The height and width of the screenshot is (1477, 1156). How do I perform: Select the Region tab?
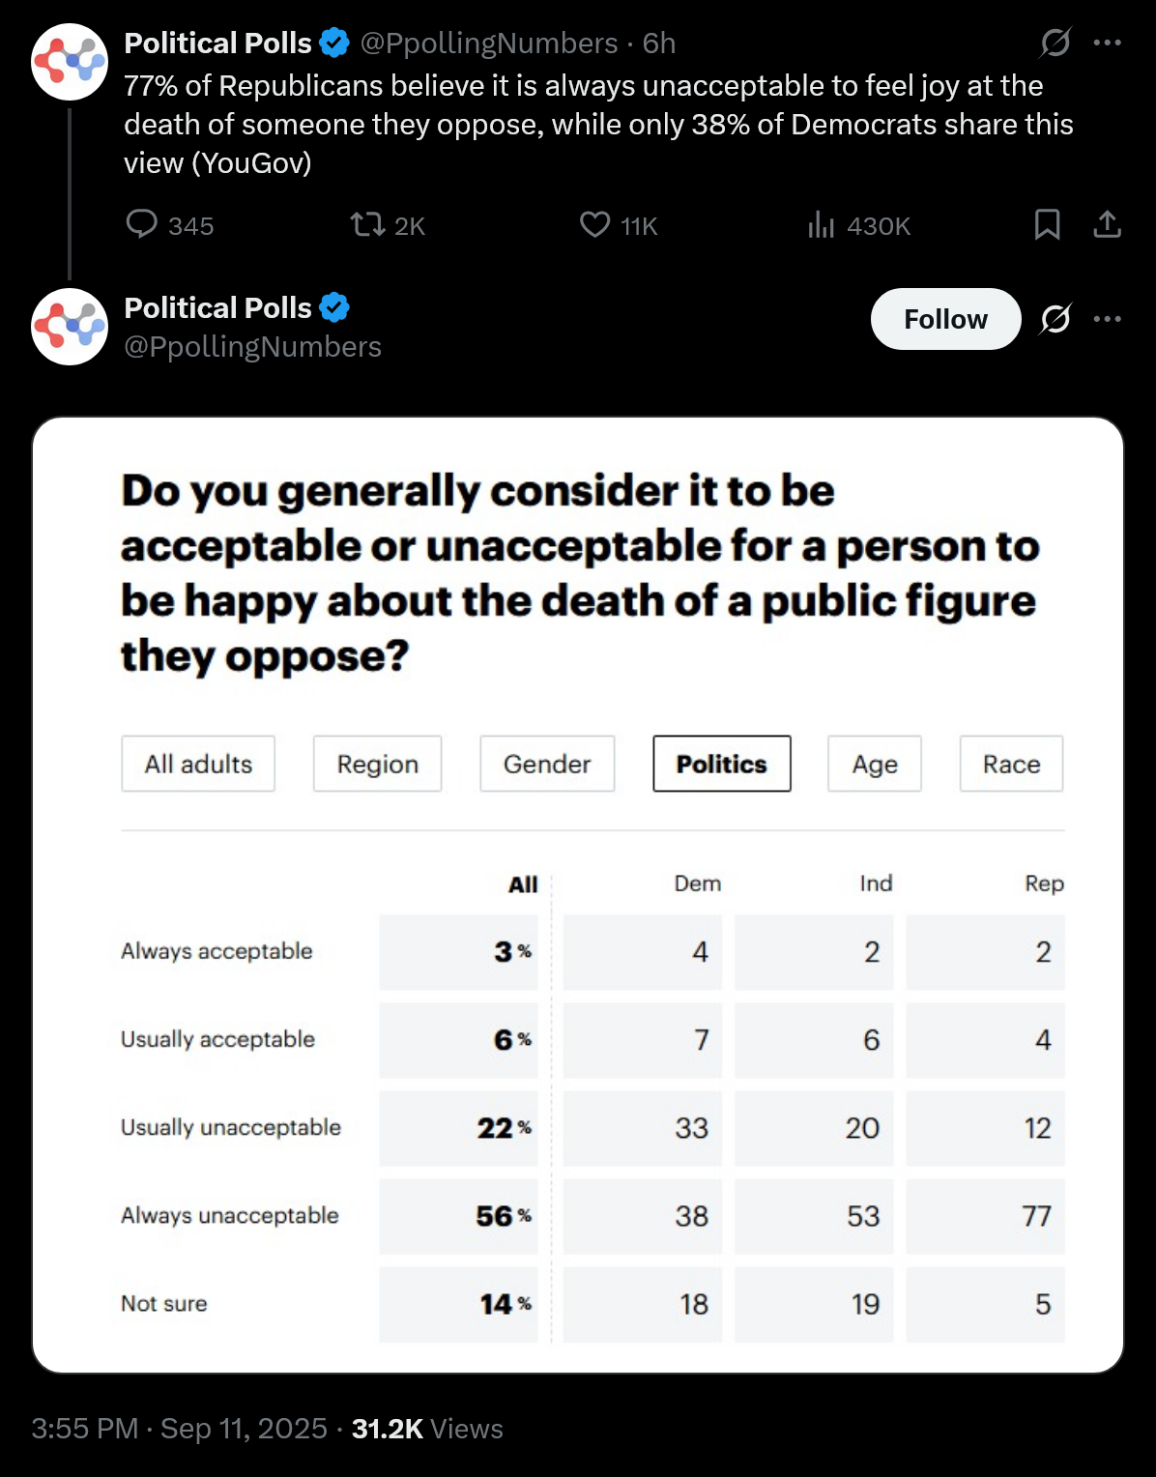pos(377,764)
